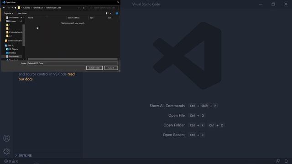This screenshot has width=292, height=164.
Task: Open the recent locations dropdown arrow
Action: tap(12, 8)
